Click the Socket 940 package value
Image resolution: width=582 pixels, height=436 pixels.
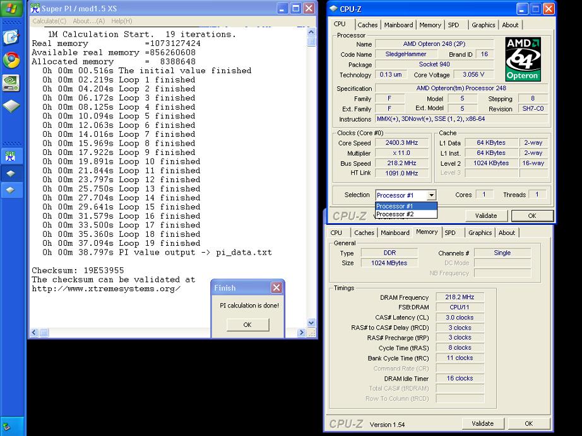tap(434, 64)
